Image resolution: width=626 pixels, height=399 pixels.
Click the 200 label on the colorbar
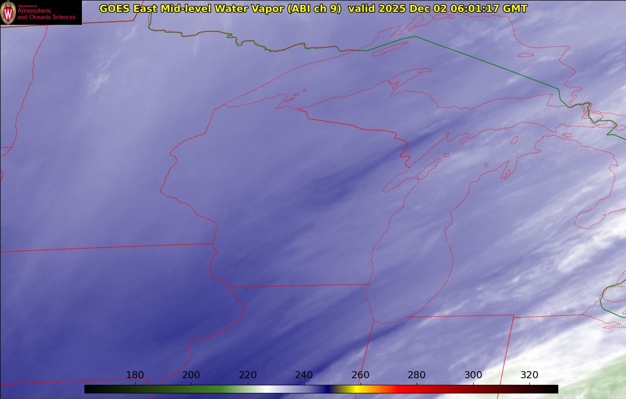191,375
